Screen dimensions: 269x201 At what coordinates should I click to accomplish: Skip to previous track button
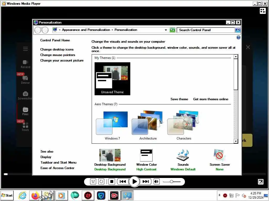122,182
